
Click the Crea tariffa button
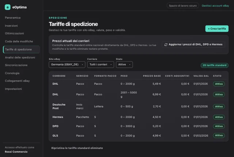tap(217, 28)
